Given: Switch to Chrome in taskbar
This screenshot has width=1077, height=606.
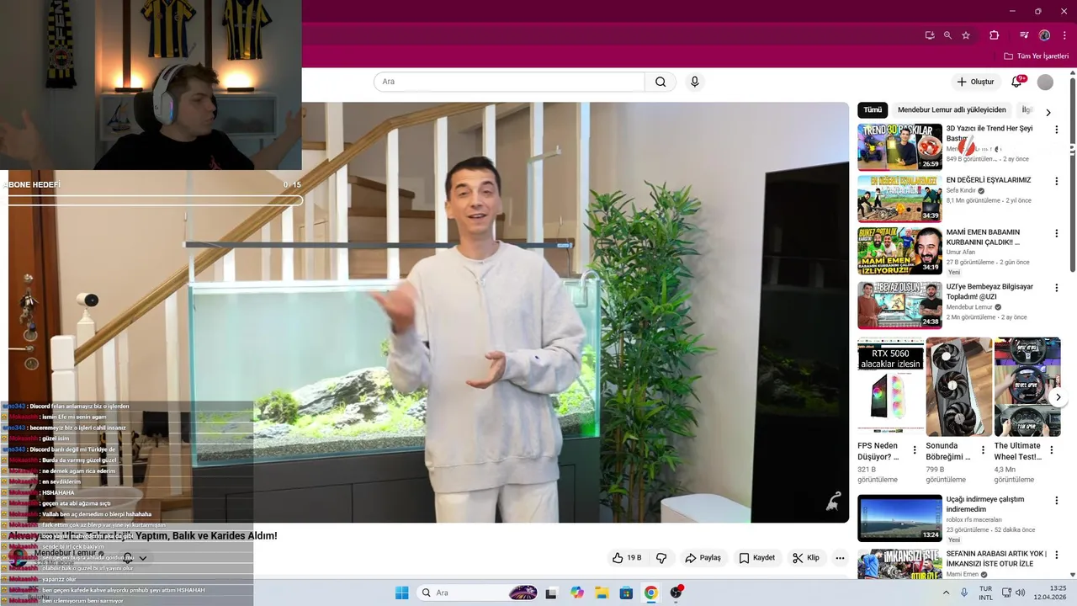Looking at the screenshot, I should 651,593.
